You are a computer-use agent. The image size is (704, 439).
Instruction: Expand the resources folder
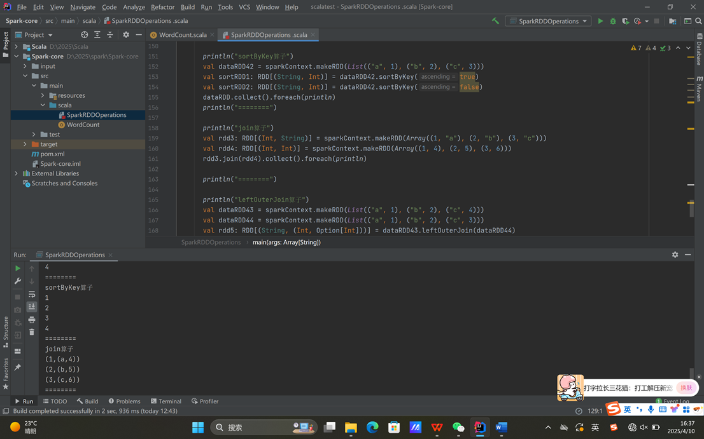43,95
